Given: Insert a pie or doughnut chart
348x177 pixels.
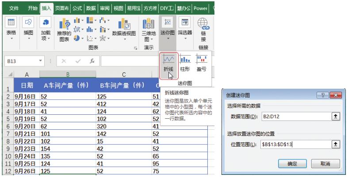Looking at the screenshot, I should click(x=77, y=38).
